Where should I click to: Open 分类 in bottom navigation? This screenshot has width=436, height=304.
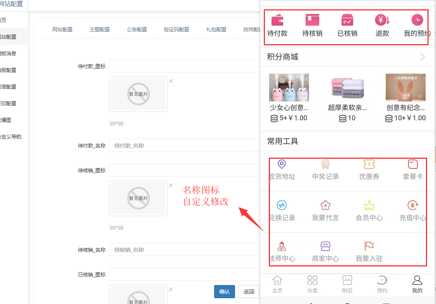click(x=312, y=284)
